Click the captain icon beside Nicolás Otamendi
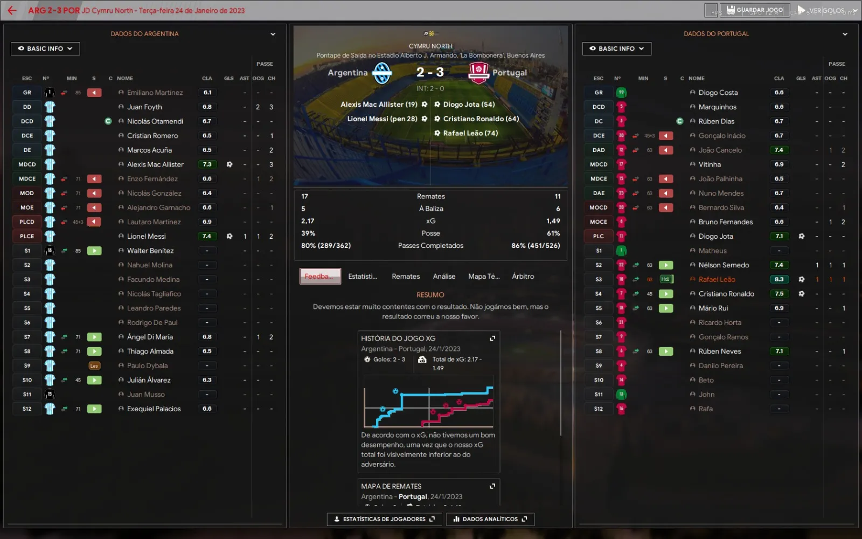862x539 pixels. [108, 121]
